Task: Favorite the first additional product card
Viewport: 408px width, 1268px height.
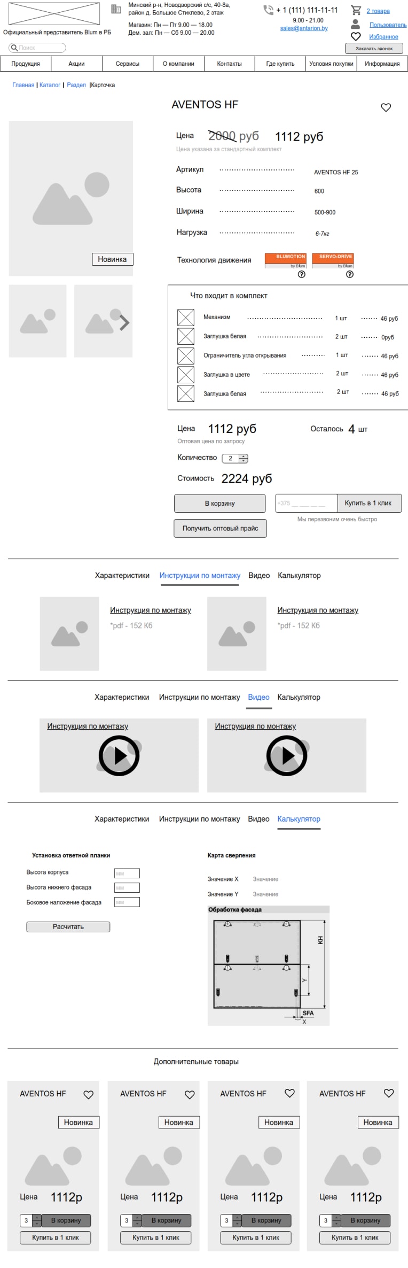Action: click(x=89, y=1095)
